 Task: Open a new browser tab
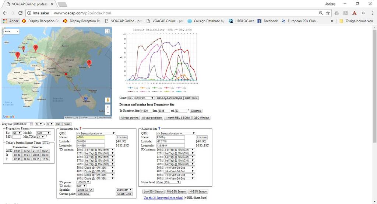click(62, 4)
